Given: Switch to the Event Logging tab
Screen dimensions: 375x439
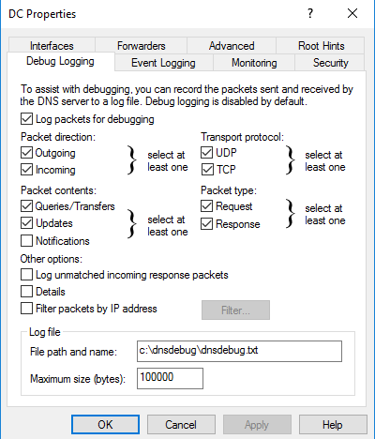Looking at the screenshot, I should (x=164, y=63).
